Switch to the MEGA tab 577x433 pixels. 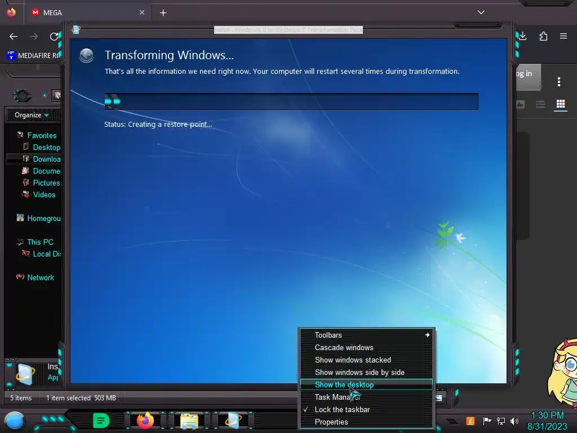pyautogui.click(x=88, y=12)
